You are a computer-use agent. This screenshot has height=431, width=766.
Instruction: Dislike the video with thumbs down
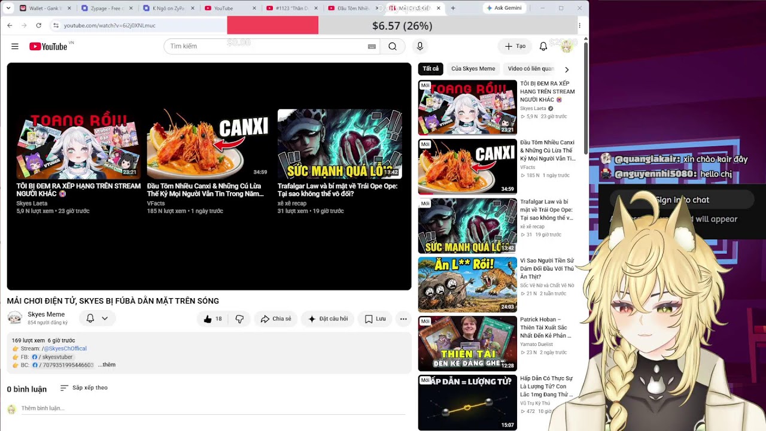coord(239,319)
